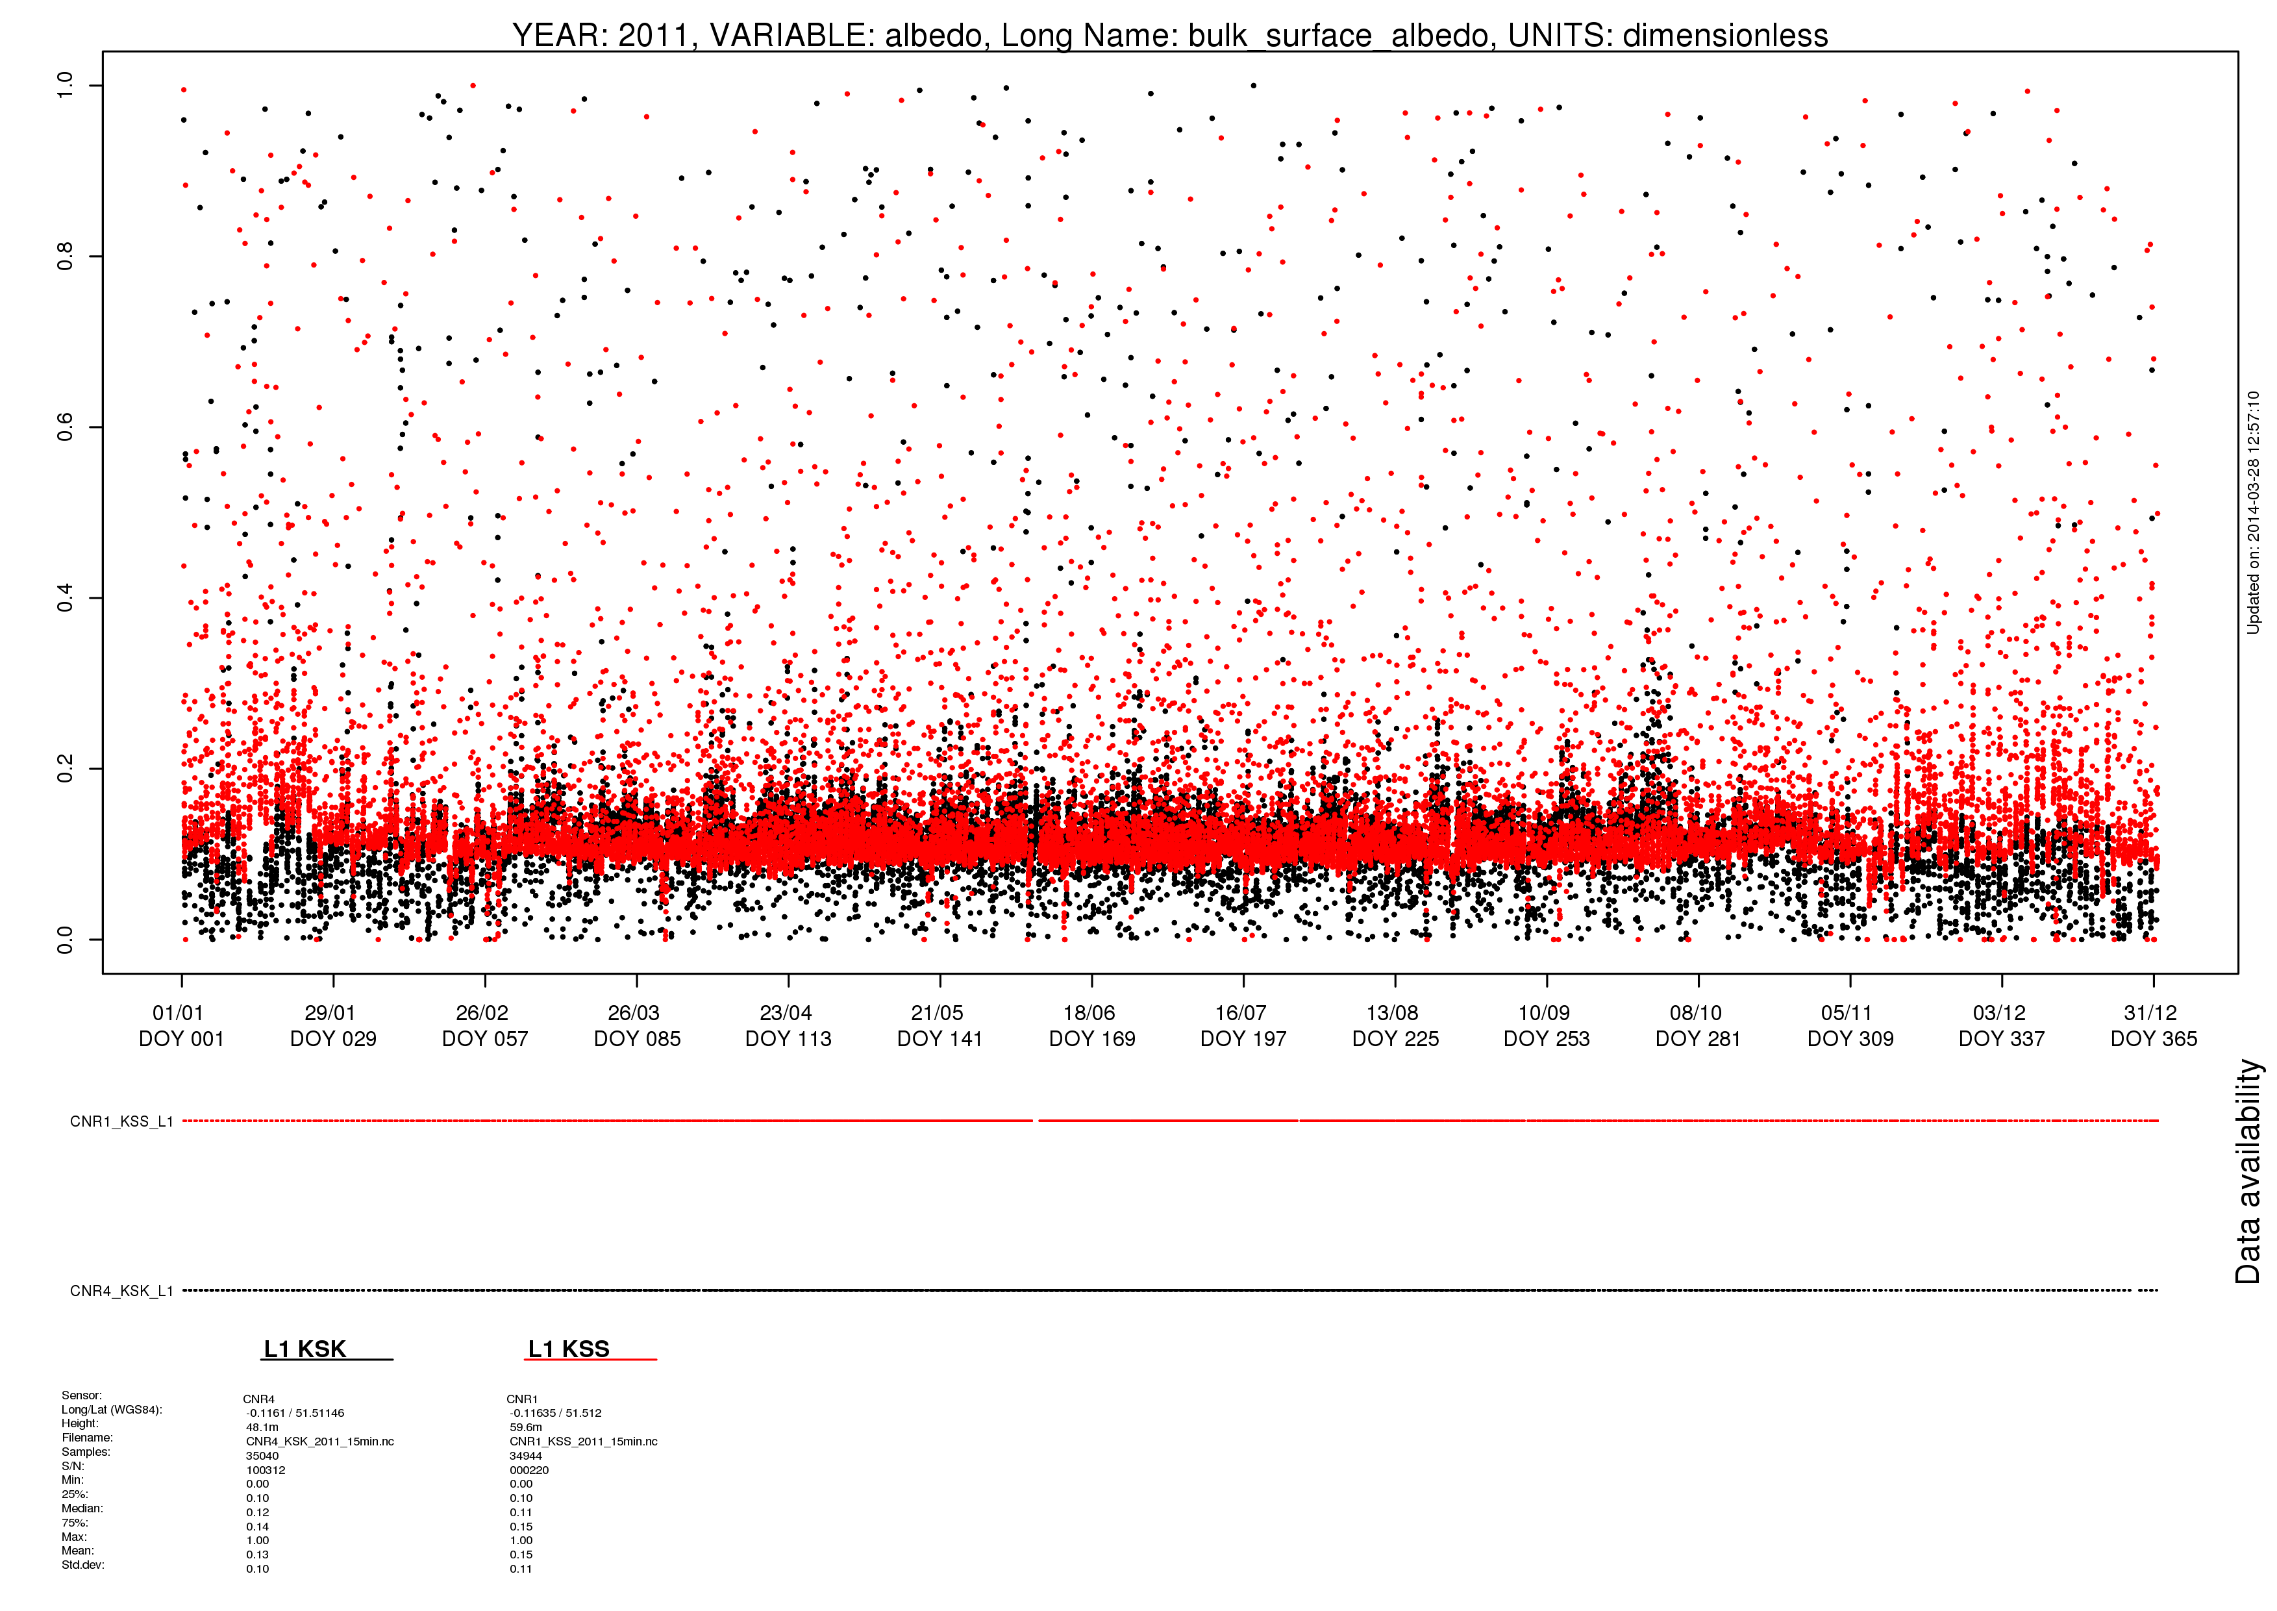Click the "Long/Lat (WGS84):" row label

point(111,1410)
